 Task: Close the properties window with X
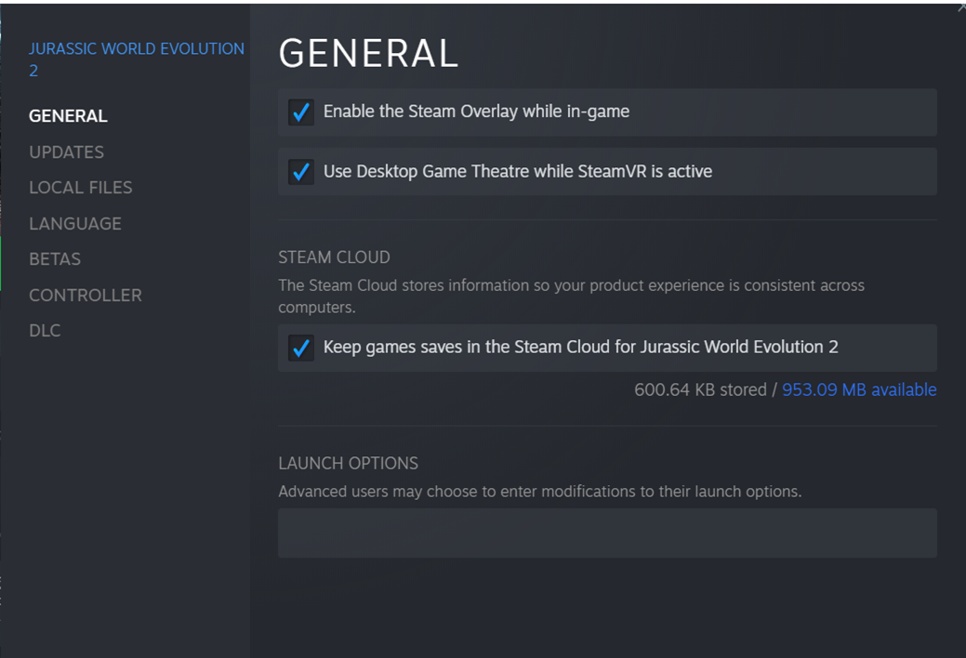(961, 7)
